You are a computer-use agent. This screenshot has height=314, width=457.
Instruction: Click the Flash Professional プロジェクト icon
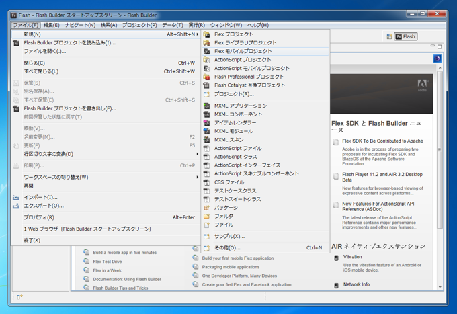(x=206, y=77)
